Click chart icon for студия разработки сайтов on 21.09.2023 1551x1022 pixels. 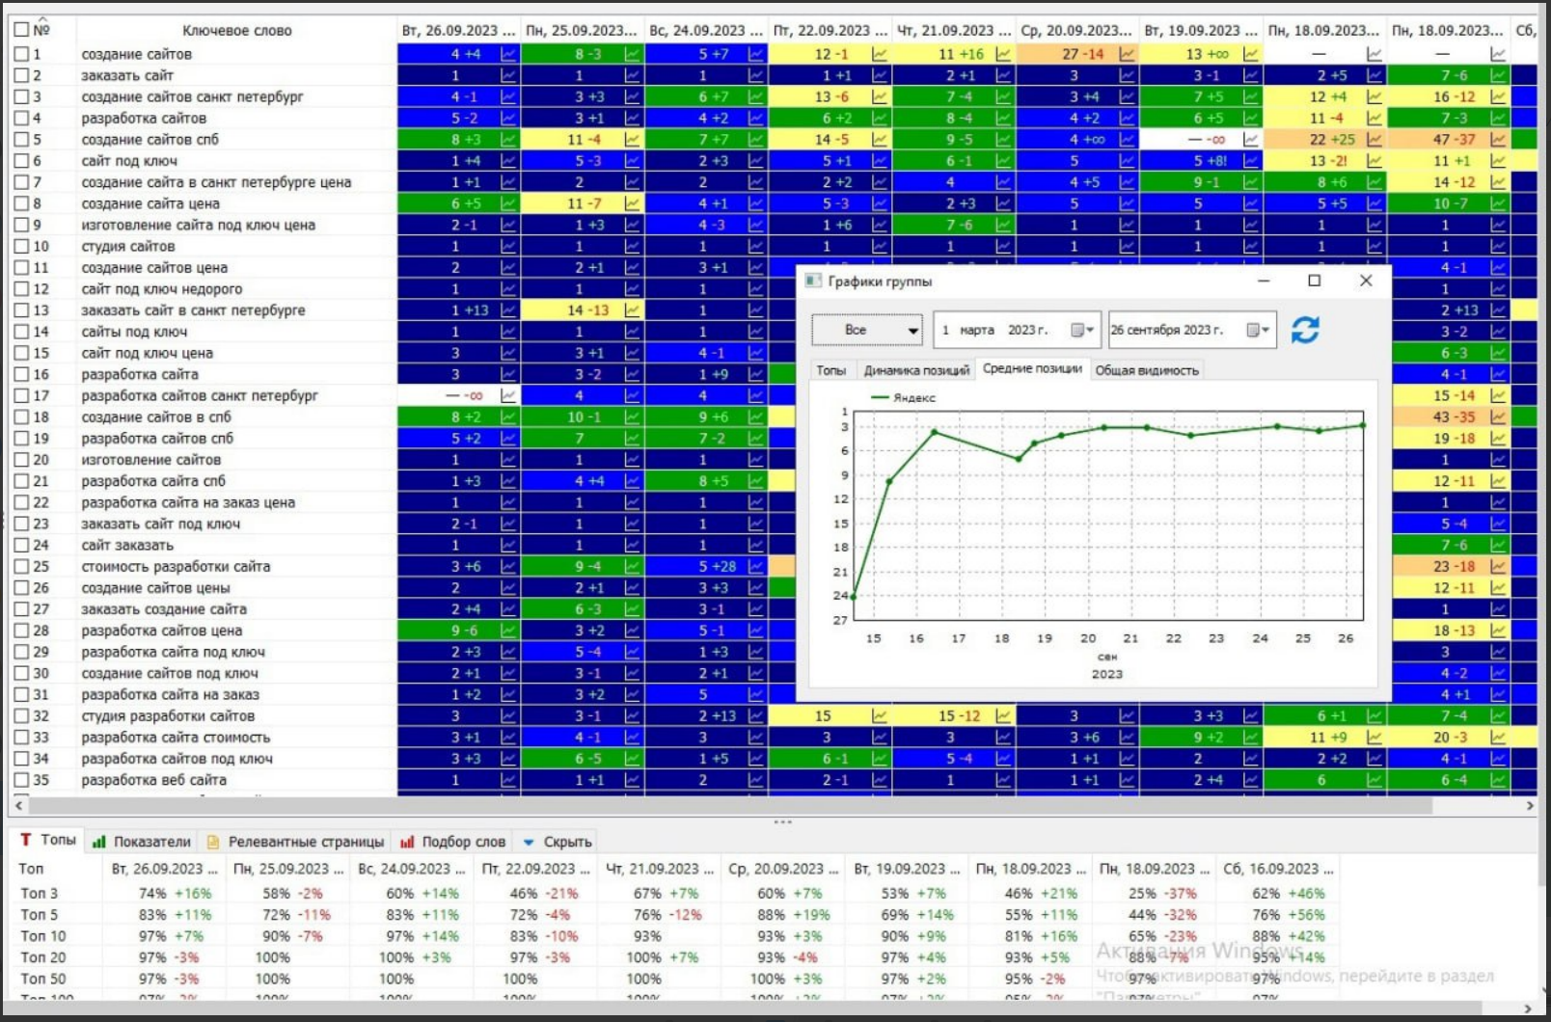pyautogui.click(x=1003, y=716)
